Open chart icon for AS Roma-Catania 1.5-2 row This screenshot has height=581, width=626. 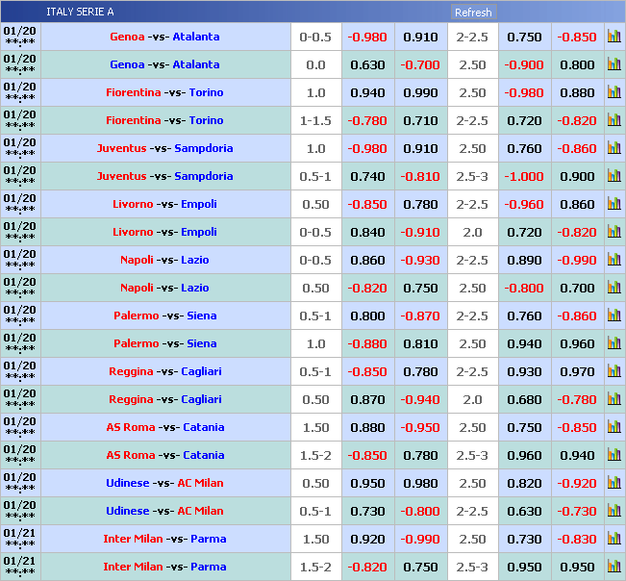(x=613, y=456)
